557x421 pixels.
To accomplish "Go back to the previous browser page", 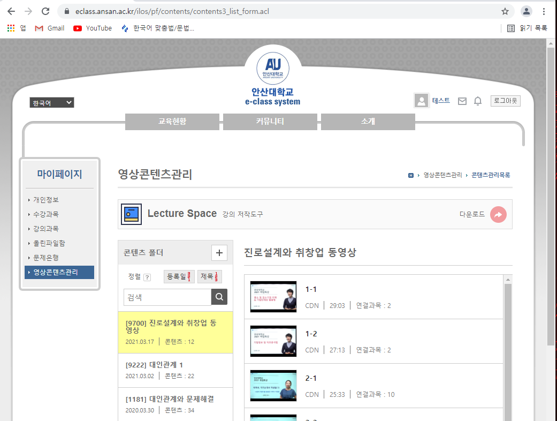I will (x=11, y=11).
